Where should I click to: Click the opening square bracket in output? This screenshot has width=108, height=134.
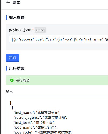coord(11,103)
